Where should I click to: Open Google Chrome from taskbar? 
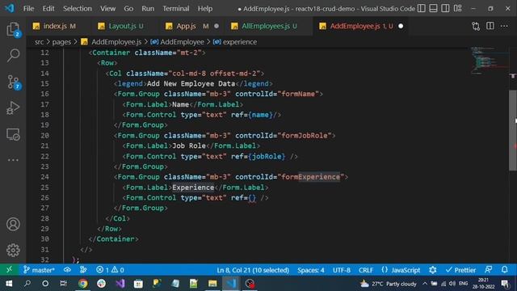82,284
